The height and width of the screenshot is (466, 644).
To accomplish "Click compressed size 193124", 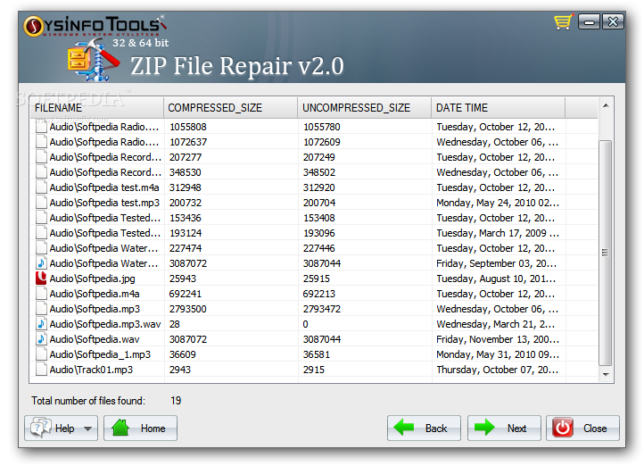I will 186,233.
